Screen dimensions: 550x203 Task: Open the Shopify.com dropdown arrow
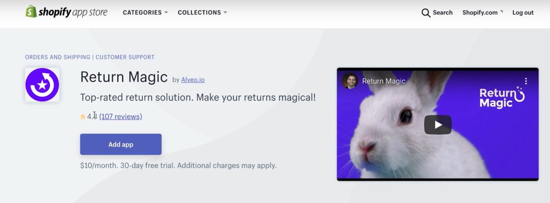click(501, 12)
